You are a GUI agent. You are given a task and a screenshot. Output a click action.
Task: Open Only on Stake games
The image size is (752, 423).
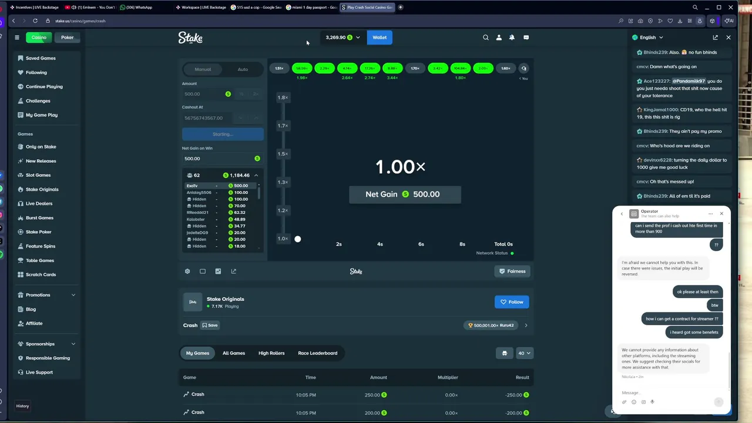(x=41, y=147)
